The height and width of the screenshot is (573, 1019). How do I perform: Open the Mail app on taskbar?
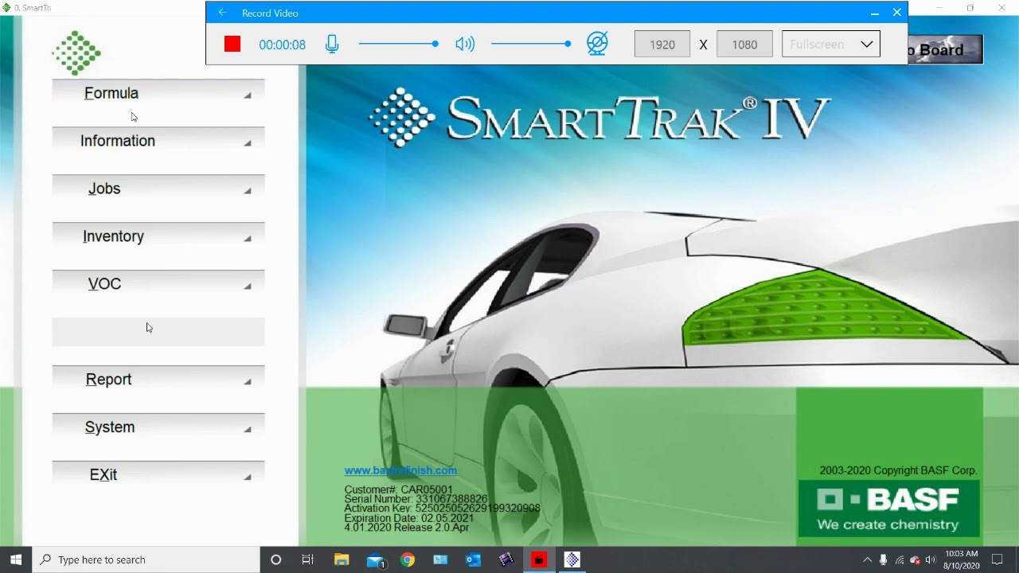(376, 559)
